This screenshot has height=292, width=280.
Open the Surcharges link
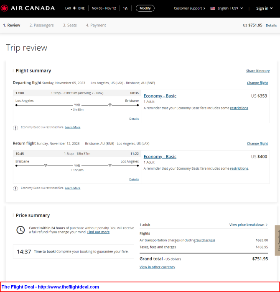coord(205,240)
